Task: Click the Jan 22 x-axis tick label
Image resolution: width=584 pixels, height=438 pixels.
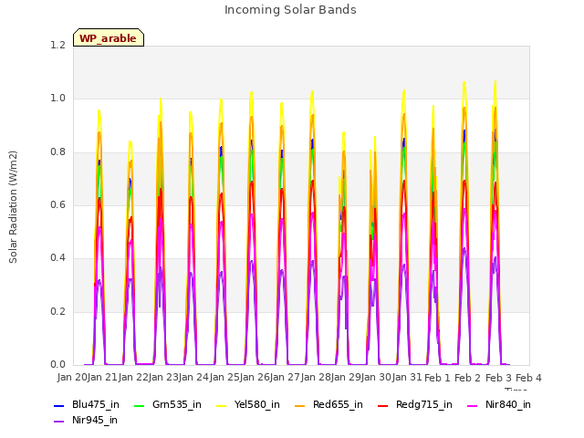Action: coord(134,378)
